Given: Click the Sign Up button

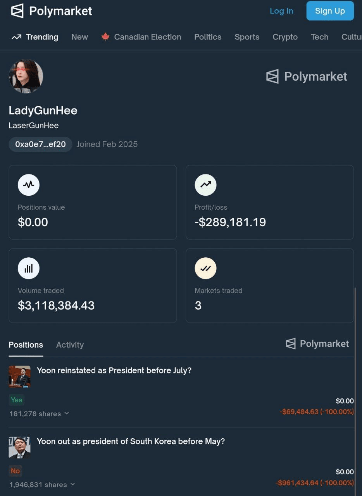Looking at the screenshot, I should click(x=330, y=11).
